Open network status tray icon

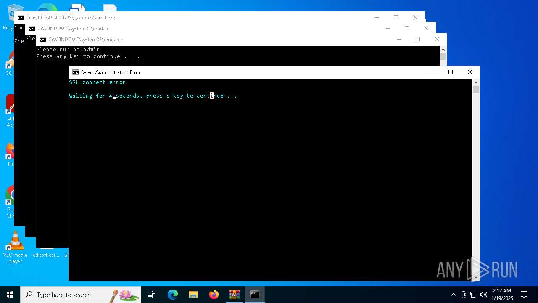pyautogui.click(x=474, y=295)
